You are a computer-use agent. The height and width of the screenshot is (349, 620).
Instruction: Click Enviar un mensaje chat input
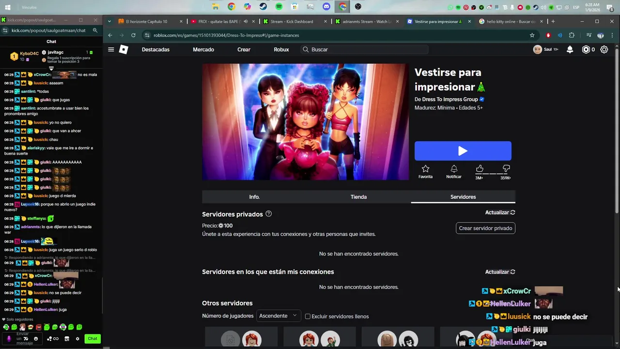(23, 339)
